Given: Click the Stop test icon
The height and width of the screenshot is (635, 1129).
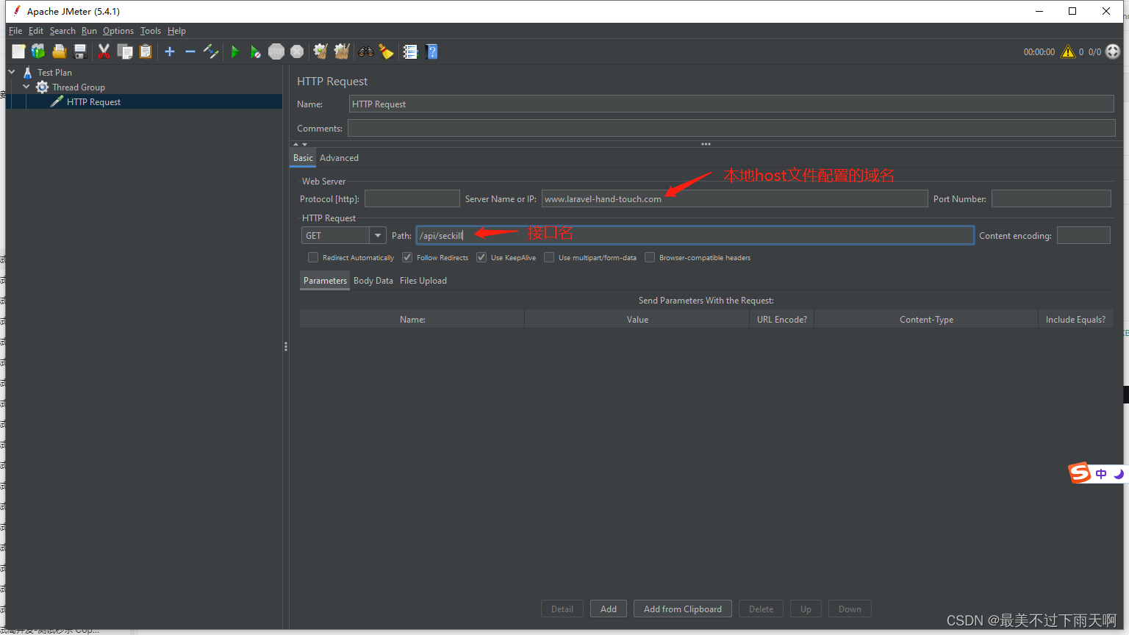Looking at the screenshot, I should pos(276,51).
